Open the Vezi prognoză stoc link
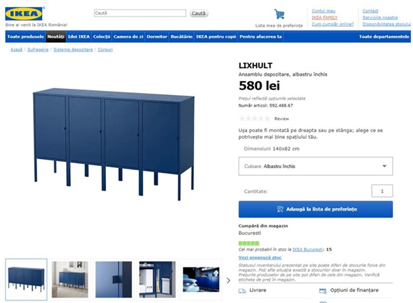Screen dimensions: 413x303 pos(260,258)
